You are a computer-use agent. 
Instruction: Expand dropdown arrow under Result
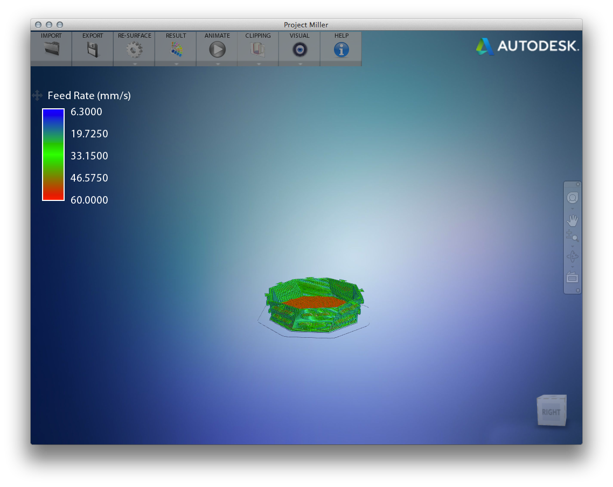pos(176,64)
